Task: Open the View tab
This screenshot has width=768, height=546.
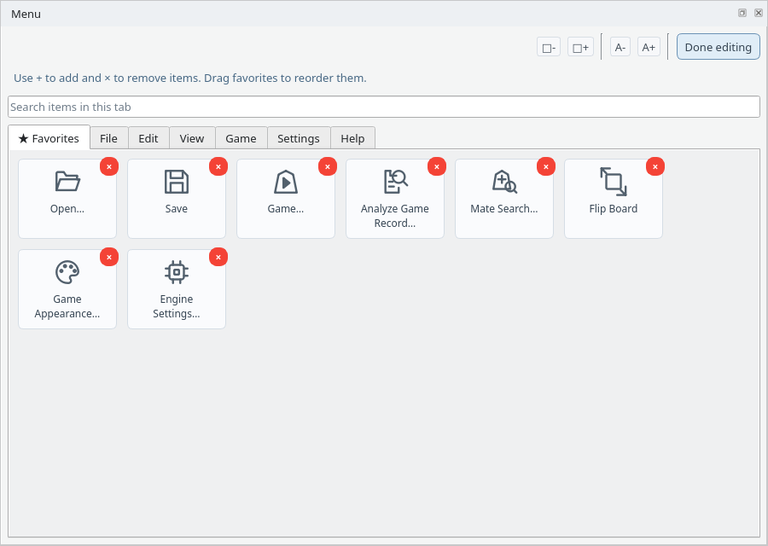Action: pos(192,138)
